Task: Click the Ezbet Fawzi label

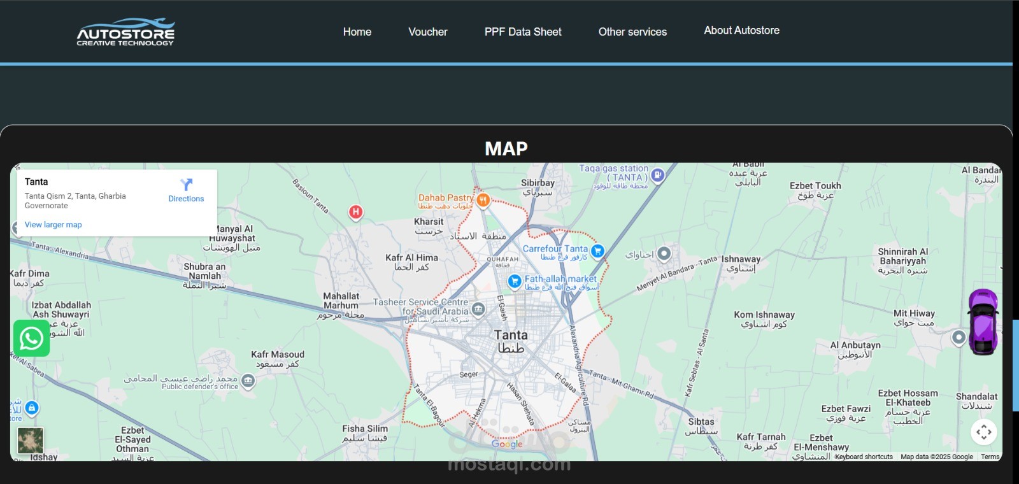Action: click(x=846, y=413)
